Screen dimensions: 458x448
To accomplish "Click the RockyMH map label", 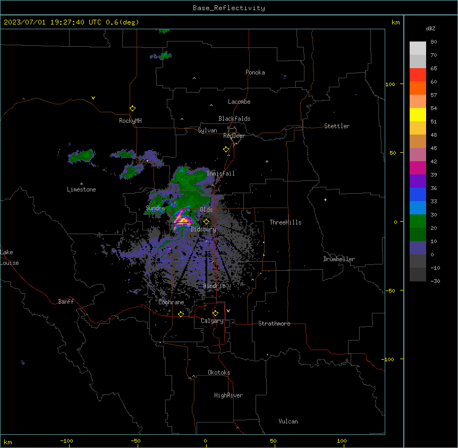I will point(130,121).
